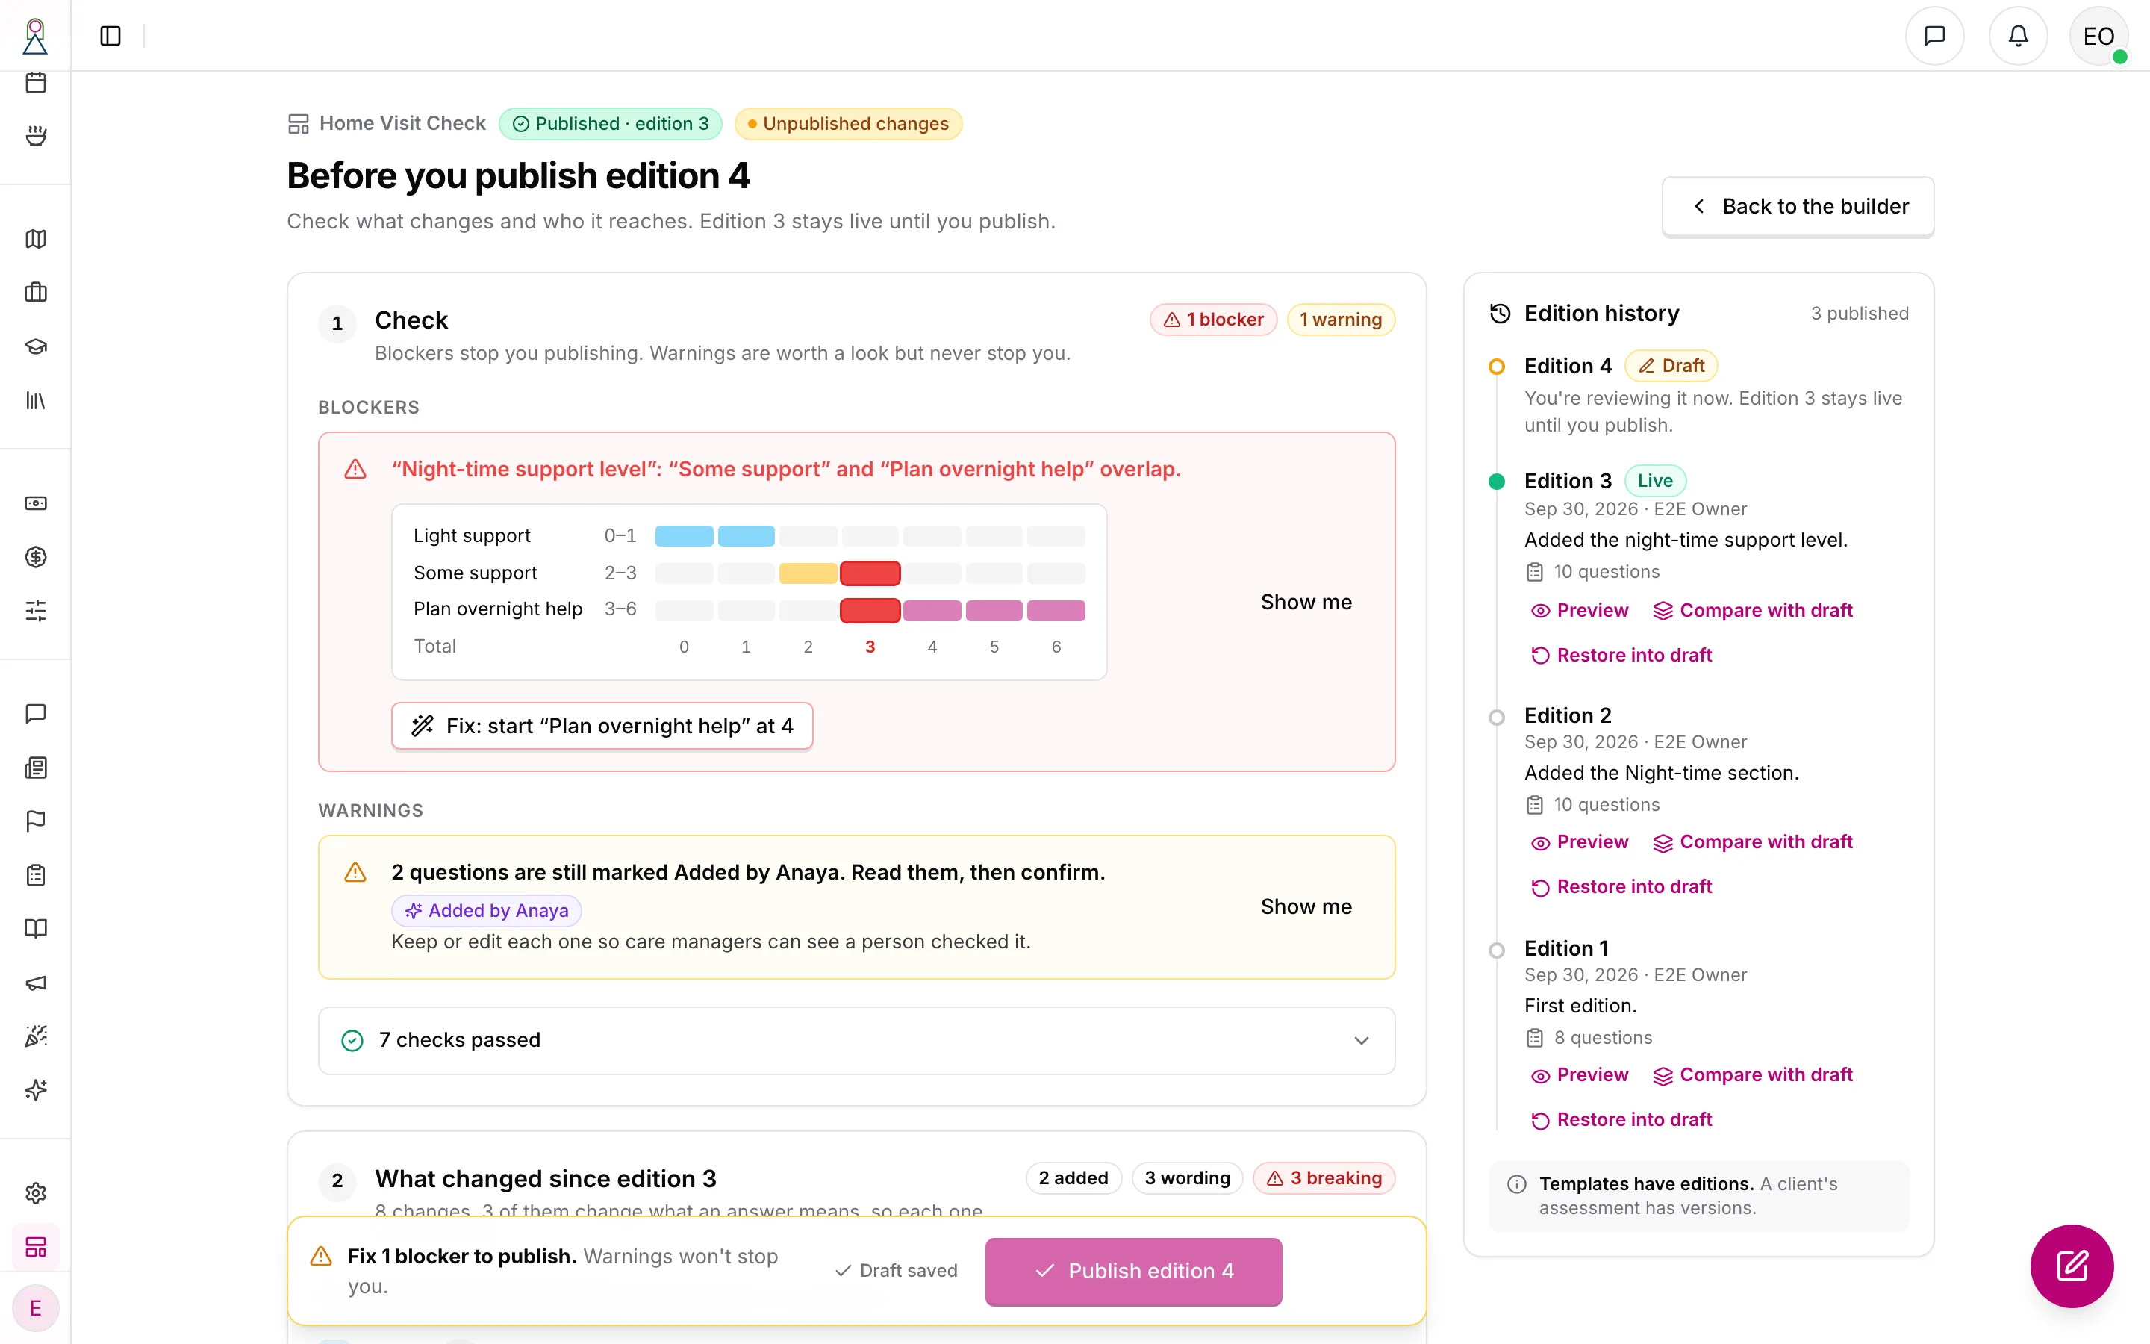Screen dimensions: 2150x1344
Task: Open the sparkles AI icon in sidebar
Action: 36,1090
